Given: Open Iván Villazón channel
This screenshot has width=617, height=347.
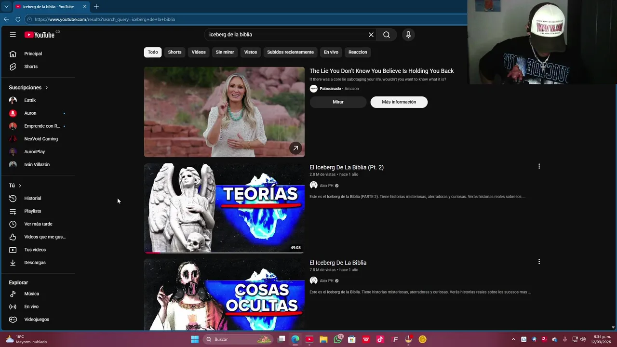Looking at the screenshot, I should click(38, 165).
